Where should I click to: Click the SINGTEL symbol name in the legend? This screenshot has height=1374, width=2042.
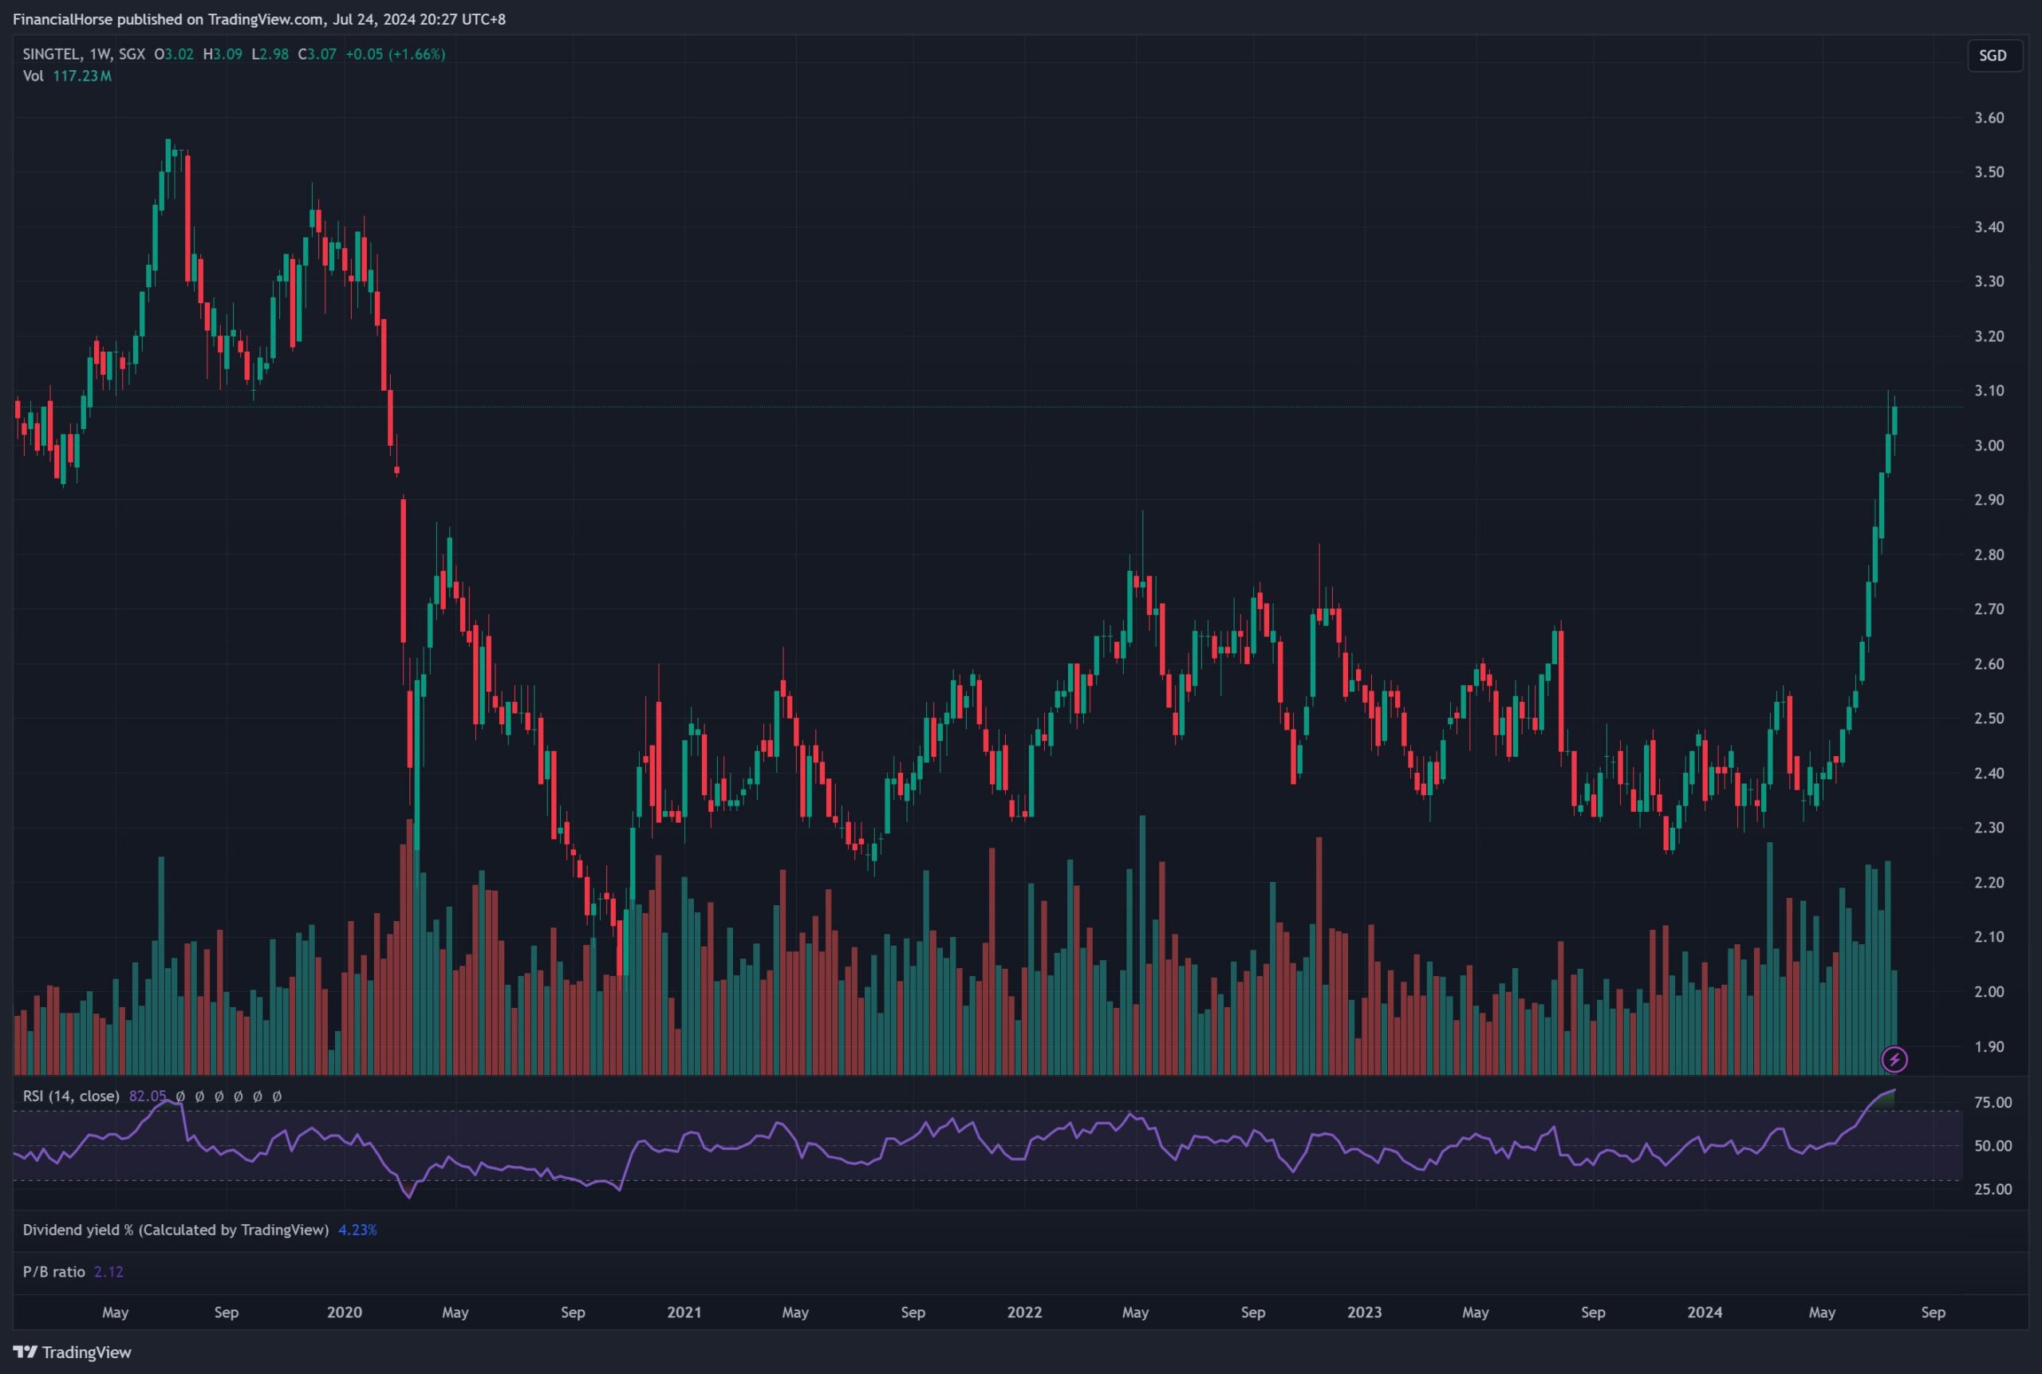[52, 54]
